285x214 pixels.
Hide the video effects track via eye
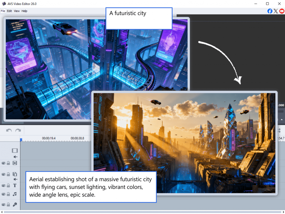(3, 163)
